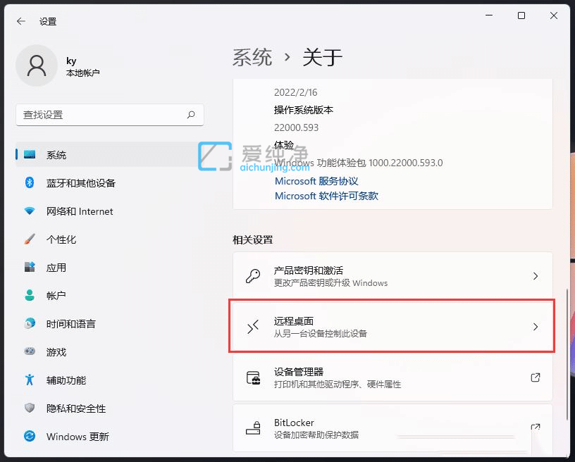Open 产品密钥和激活 card
575x462 pixels.
(x=392, y=276)
